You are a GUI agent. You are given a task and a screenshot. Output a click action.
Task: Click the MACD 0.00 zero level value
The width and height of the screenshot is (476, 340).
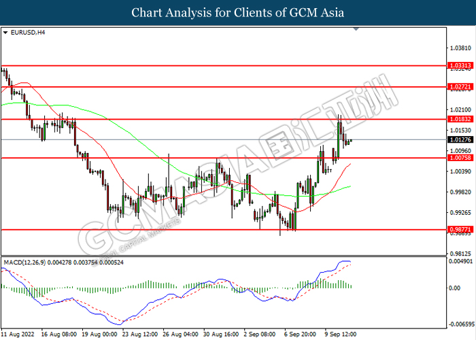click(454, 288)
